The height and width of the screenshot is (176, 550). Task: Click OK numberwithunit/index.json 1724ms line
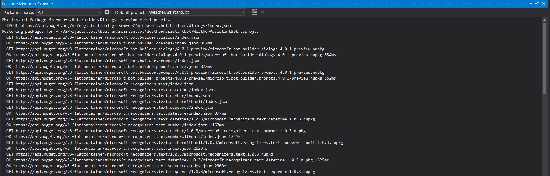(x=124, y=137)
